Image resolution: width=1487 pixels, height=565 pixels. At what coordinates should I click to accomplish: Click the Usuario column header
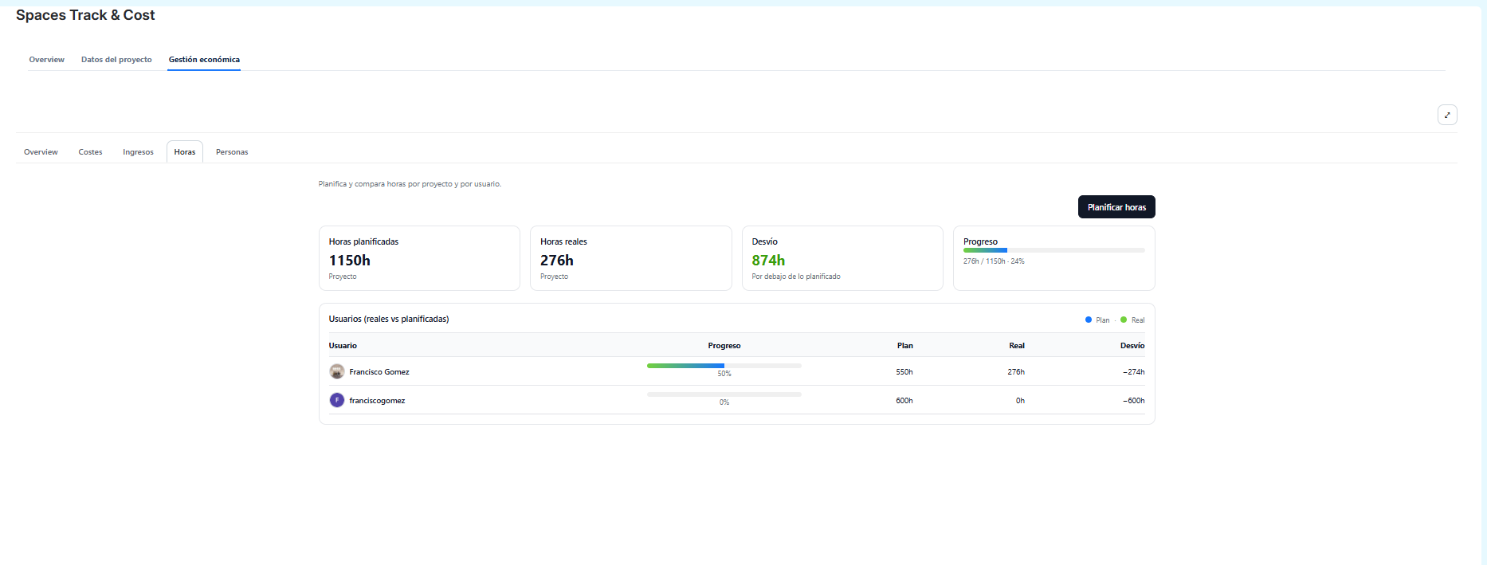tap(343, 346)
